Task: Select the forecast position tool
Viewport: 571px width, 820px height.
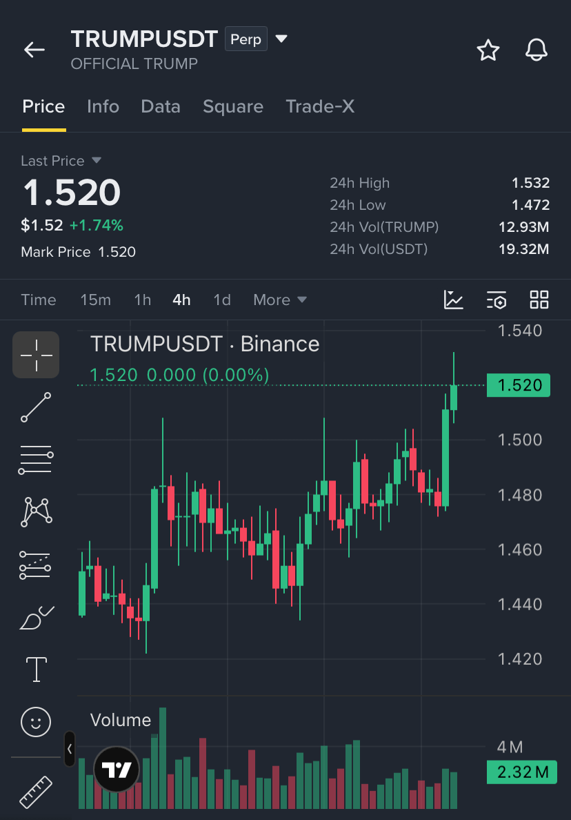Action: (36, 565)
